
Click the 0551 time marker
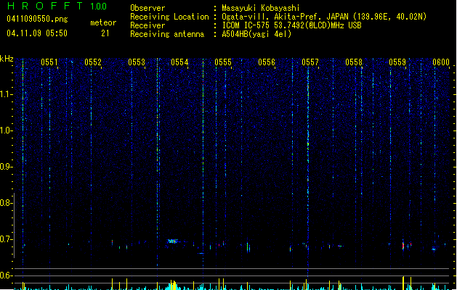point(49,62)
